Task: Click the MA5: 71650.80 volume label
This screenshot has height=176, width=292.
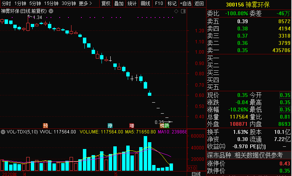Action: click(140, 132)
